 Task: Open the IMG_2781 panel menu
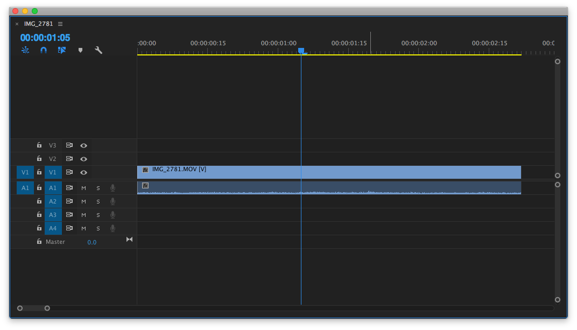tap(60, 24)
